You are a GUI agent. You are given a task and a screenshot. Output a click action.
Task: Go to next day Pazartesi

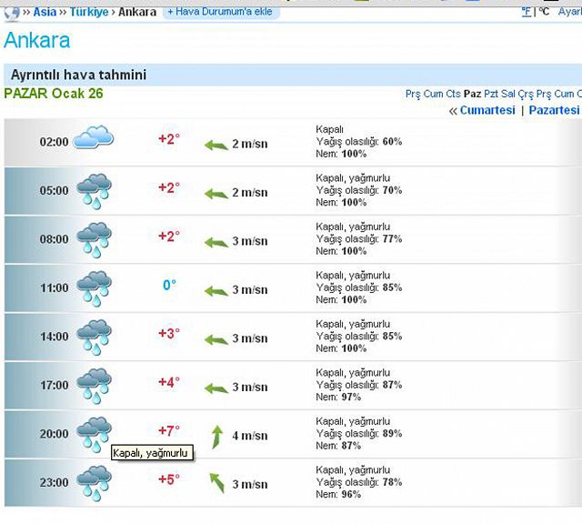[554, 110]
